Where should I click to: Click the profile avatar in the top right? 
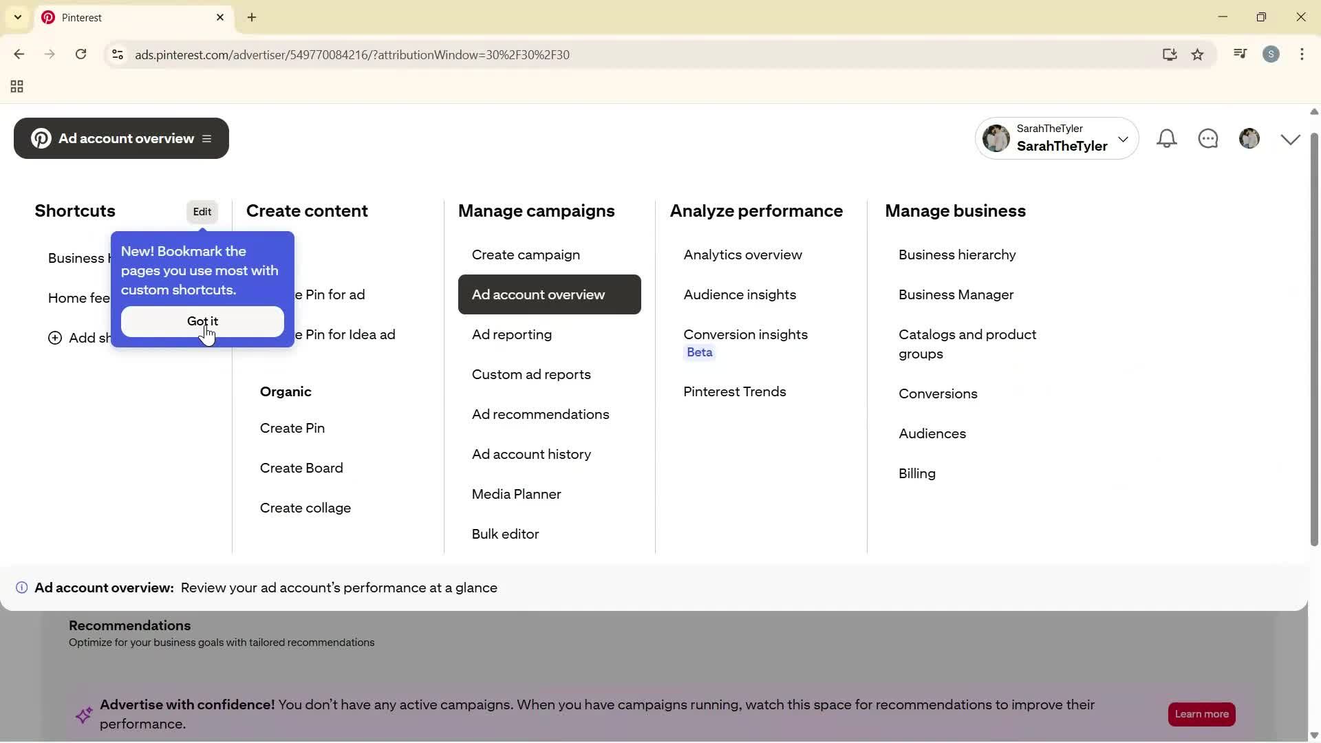pos(1251,138)
